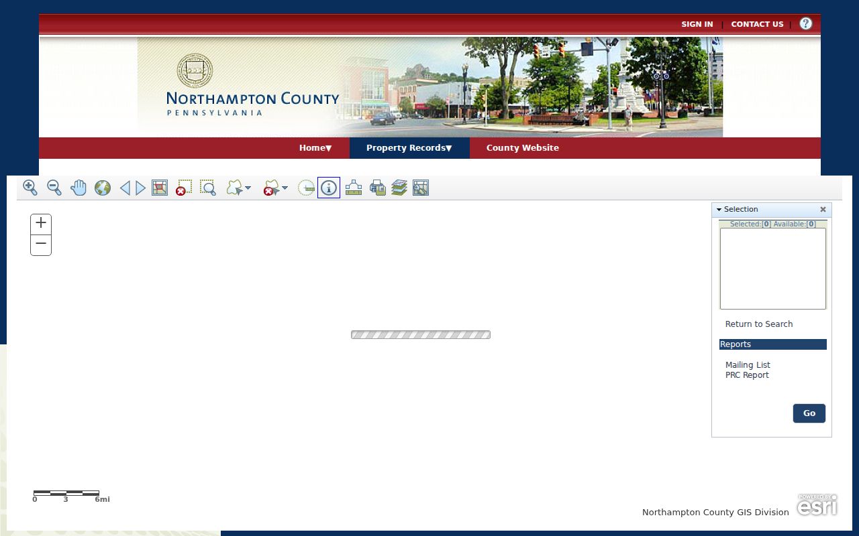Close the Selection panel

pyautogui.click(x=823, y=210)
